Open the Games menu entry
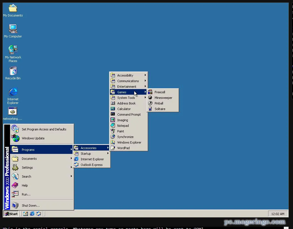 coord(129,92)
